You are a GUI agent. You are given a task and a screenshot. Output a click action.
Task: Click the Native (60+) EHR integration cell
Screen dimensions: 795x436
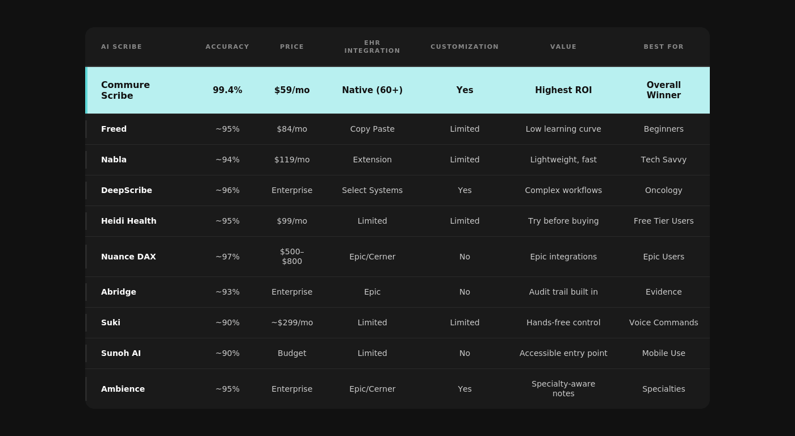click(372, 90)
